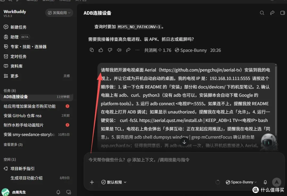Click the 灵感 label in sidebar

pos(67,76)
